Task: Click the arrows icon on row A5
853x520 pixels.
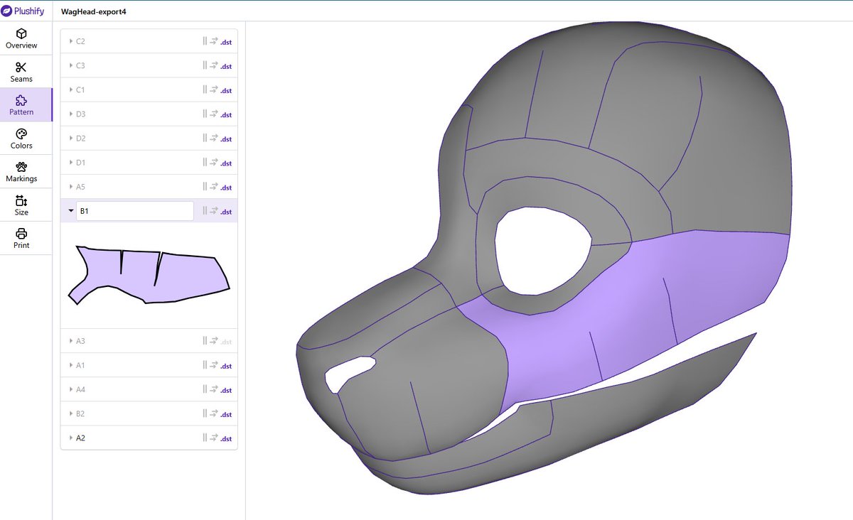Action: (213, 186)
